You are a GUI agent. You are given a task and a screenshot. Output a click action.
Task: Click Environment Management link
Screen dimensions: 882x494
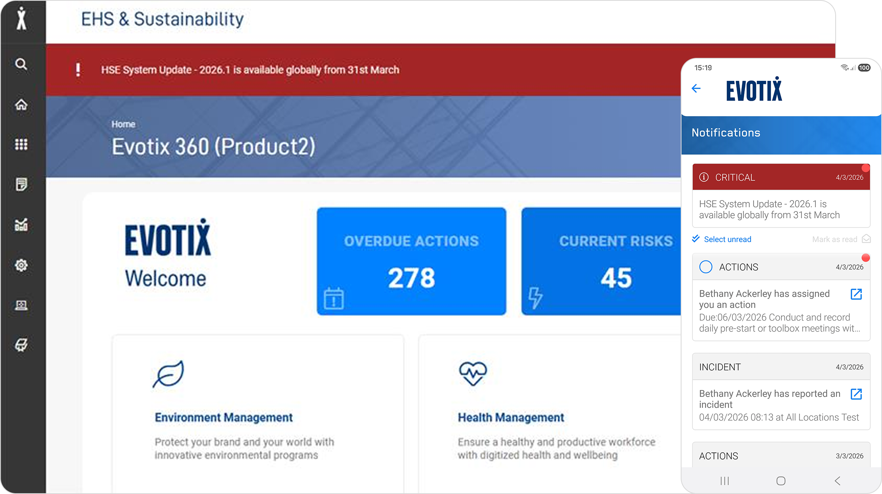(223, 417)
